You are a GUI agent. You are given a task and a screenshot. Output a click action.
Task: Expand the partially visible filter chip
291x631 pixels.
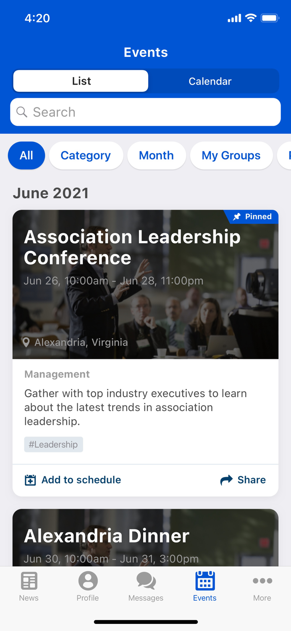point(286,155)
